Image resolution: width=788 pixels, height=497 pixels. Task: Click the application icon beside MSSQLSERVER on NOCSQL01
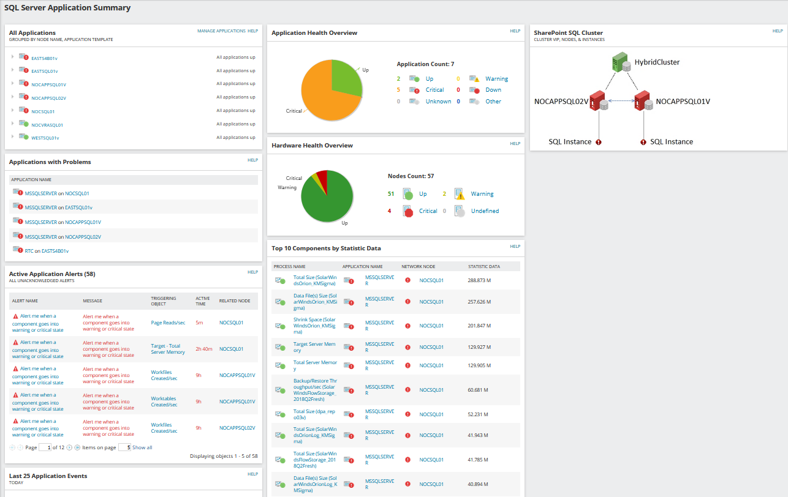[x=18, y=193]
